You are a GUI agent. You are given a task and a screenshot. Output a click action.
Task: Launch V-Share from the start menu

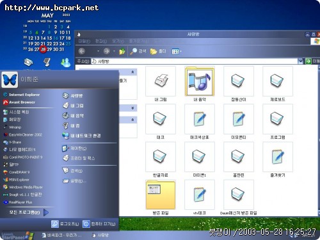point(12,142)
